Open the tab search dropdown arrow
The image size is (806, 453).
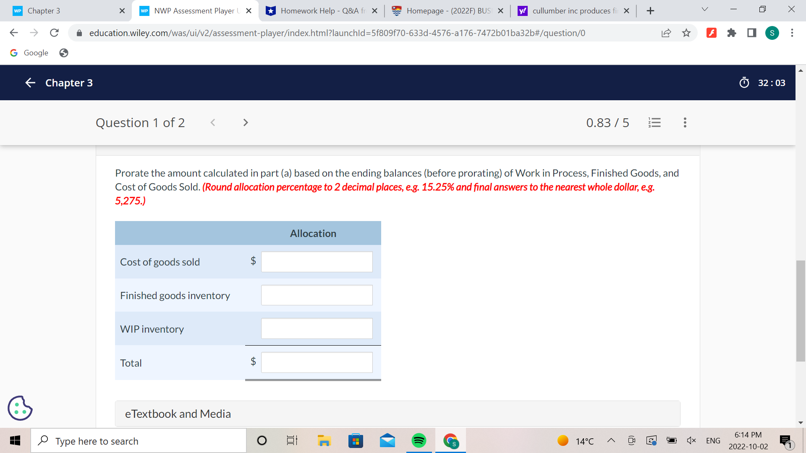(x=705, y=9)
